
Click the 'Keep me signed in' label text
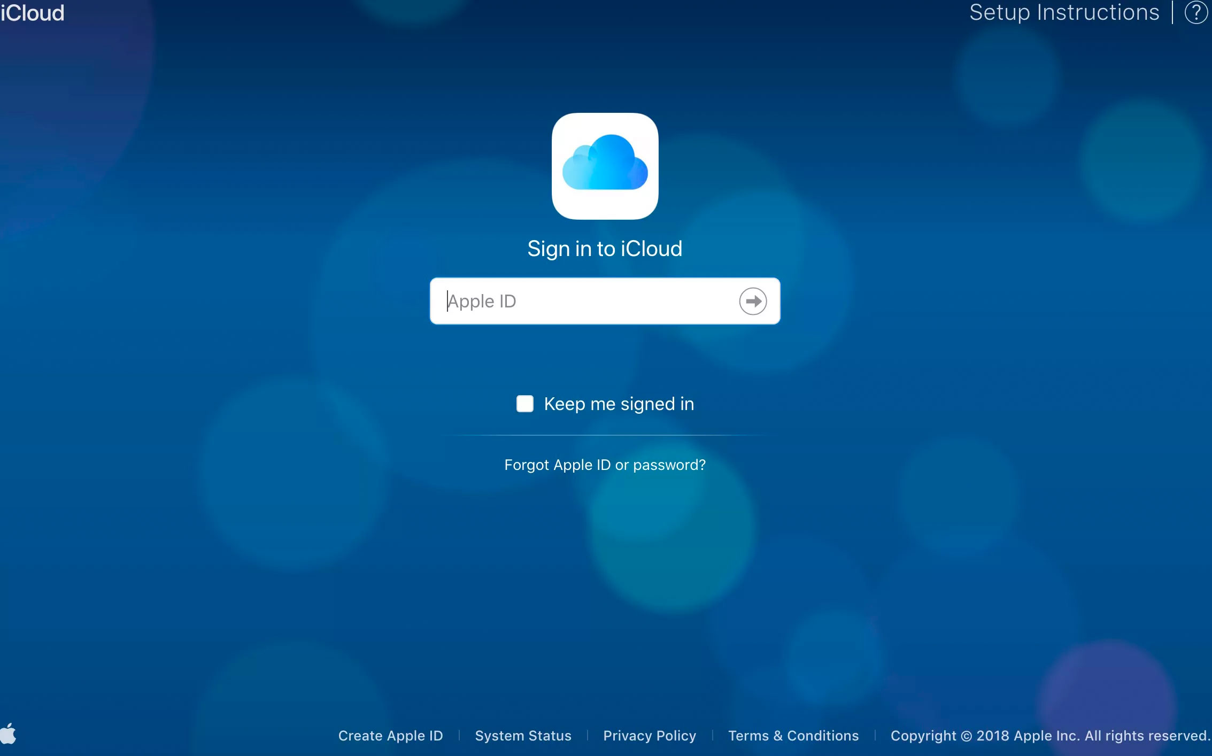619,404
